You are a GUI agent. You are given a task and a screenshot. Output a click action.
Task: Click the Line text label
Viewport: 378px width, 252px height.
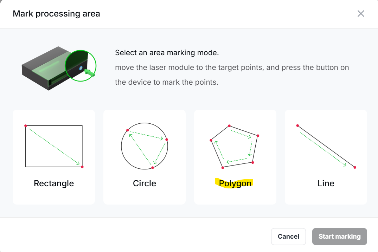(326, 183)
